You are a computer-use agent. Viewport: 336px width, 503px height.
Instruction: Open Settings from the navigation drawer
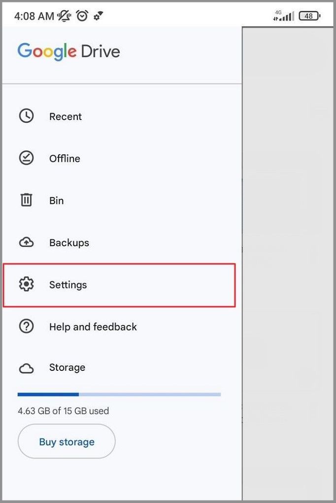click(x=68, y=285)
